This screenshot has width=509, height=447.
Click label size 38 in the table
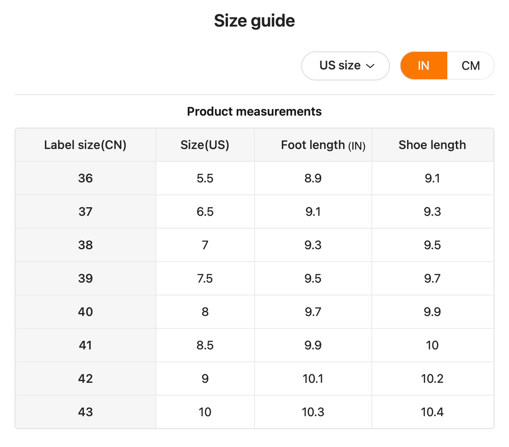85,245
